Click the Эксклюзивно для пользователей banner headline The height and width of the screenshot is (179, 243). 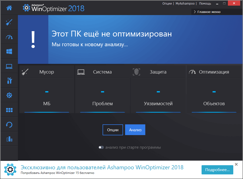click(x=102, y=168)
